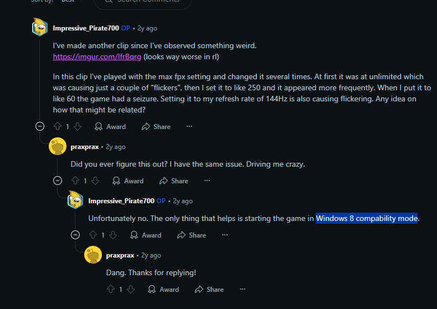Downvote the 'Dang. Thanks for replying!' comment
The width and height of the screenshot is (437, 309).
131,289
